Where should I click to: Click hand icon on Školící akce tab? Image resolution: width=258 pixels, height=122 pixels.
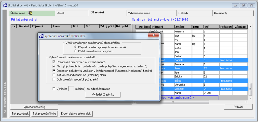(30, 13)
